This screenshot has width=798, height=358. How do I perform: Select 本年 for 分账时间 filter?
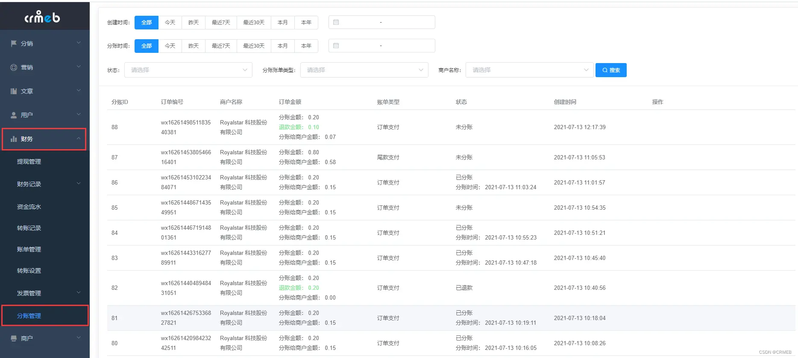point(306,46)
